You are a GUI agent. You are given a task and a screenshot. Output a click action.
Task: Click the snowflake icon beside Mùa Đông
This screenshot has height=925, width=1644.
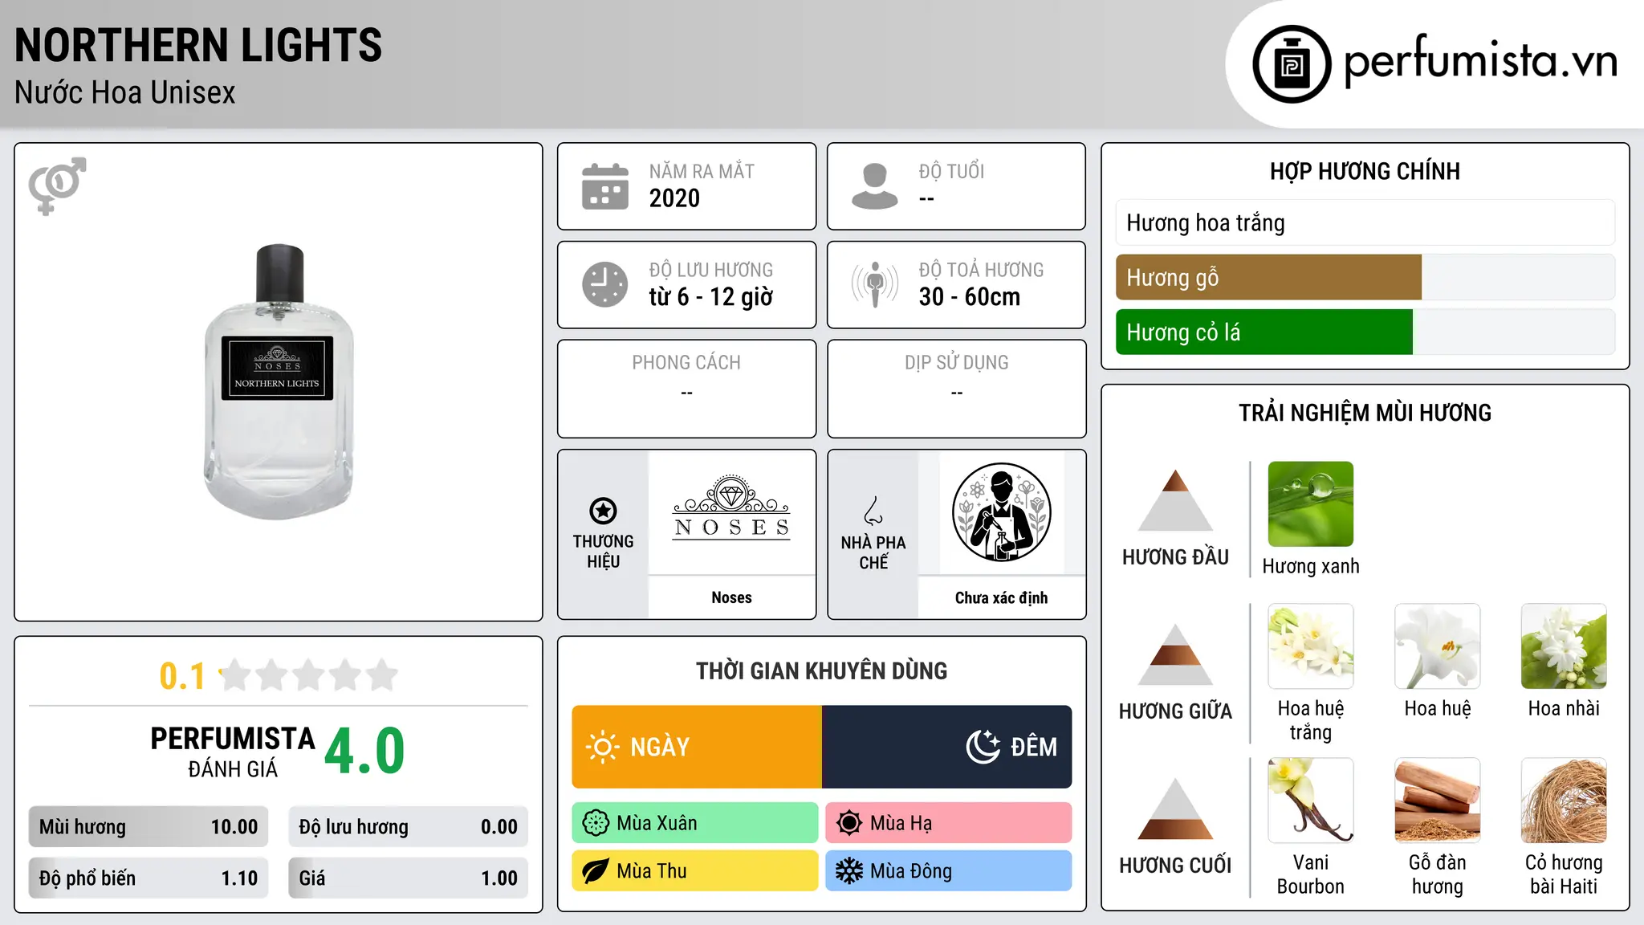coord(849,871)
